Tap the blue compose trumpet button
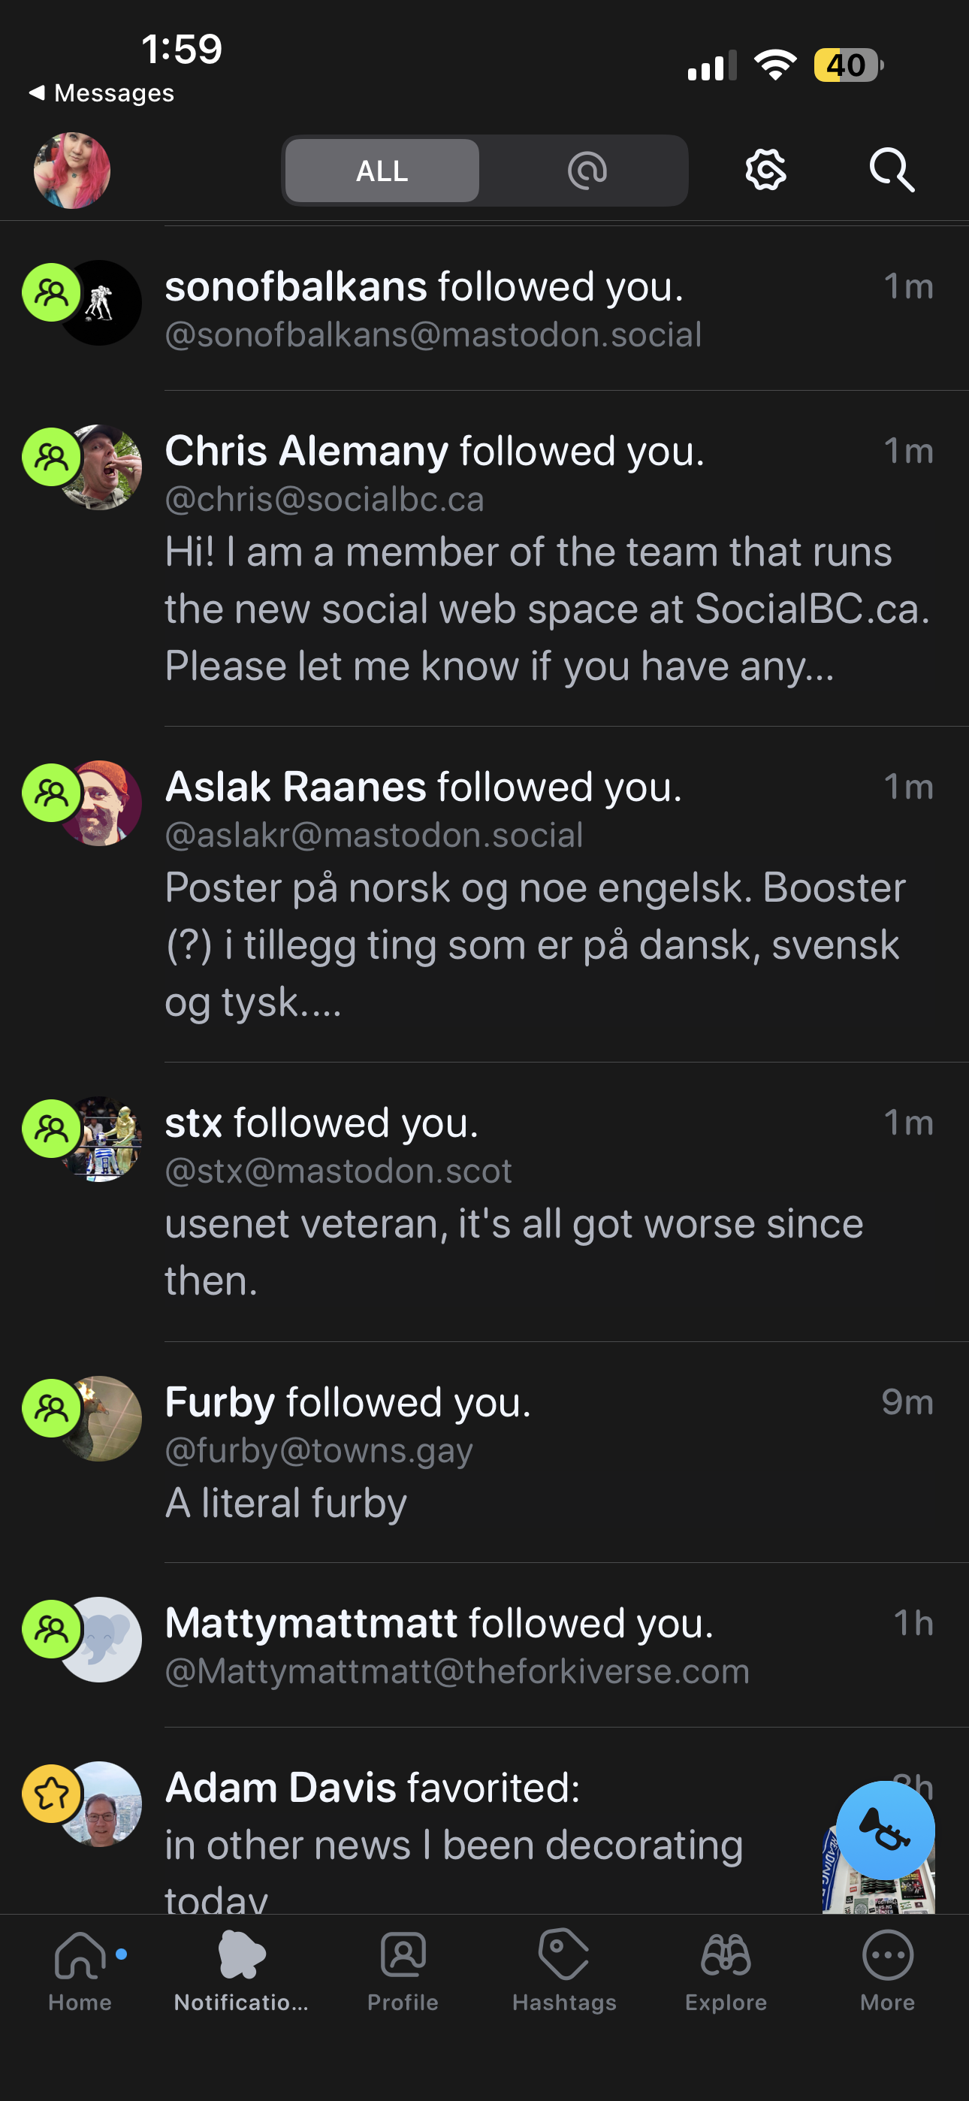 [885, 1830]
